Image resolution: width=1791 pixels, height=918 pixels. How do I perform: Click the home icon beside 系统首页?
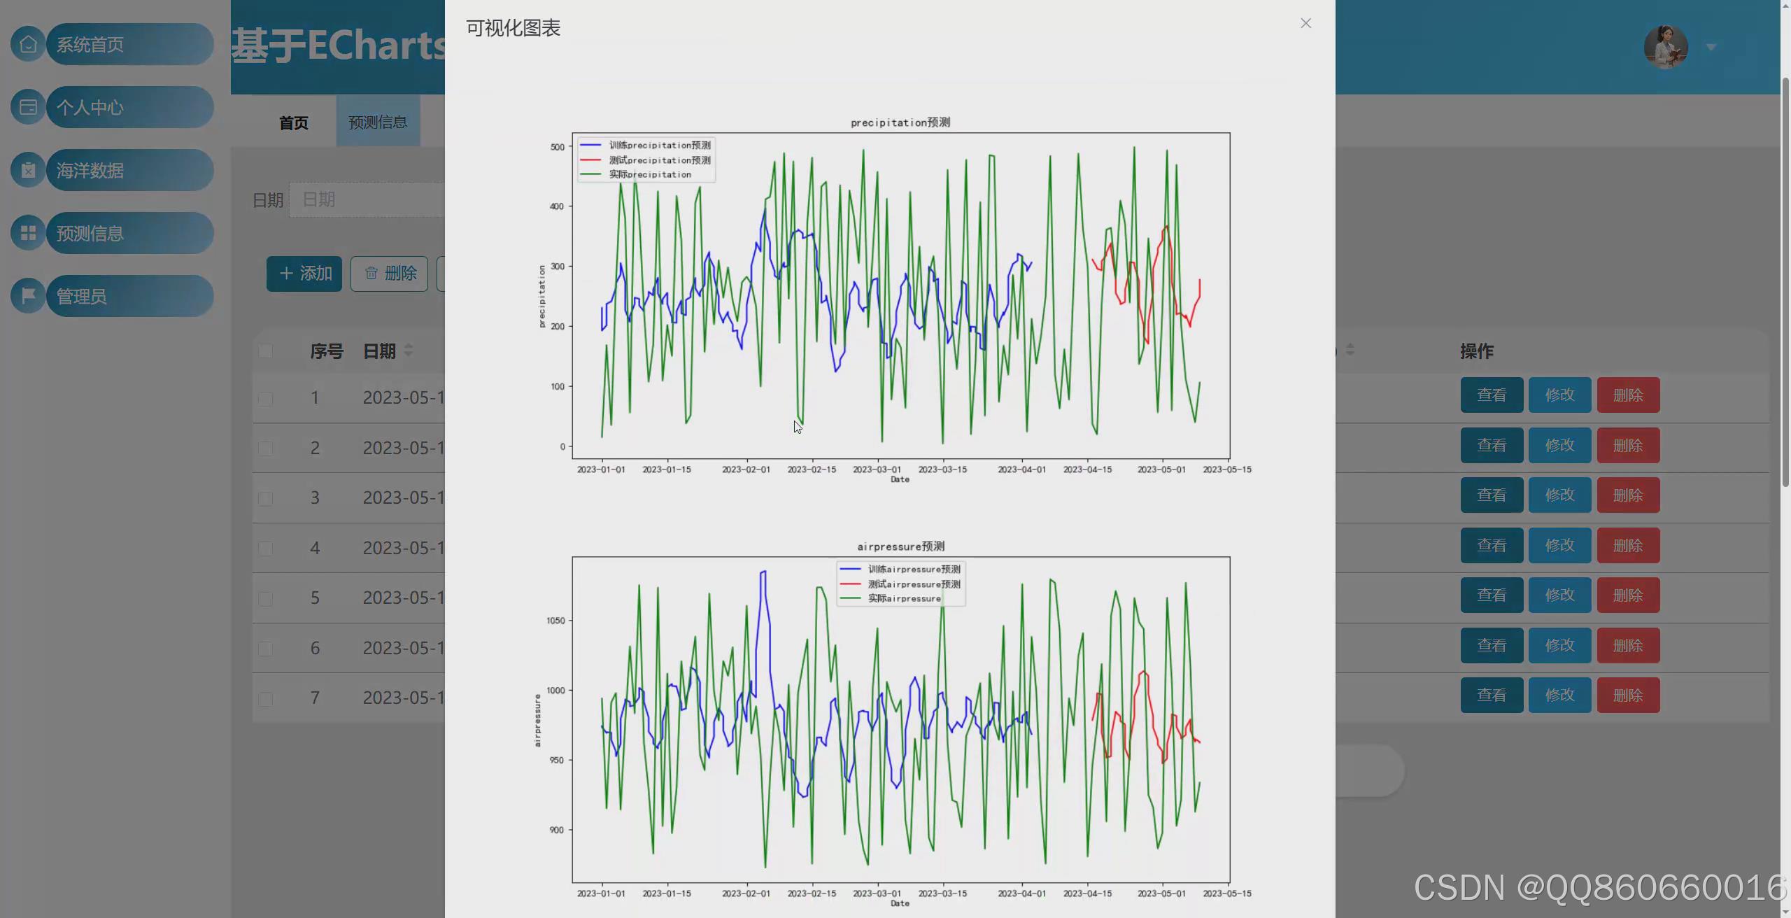point(28,44)
